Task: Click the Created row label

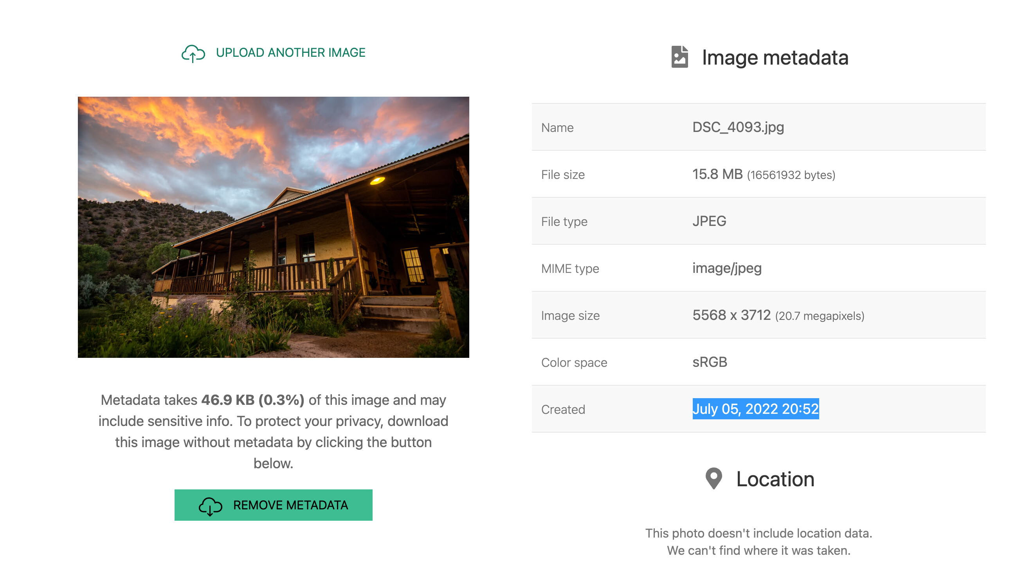Action: pyautogui.click(x=563, y=409)
